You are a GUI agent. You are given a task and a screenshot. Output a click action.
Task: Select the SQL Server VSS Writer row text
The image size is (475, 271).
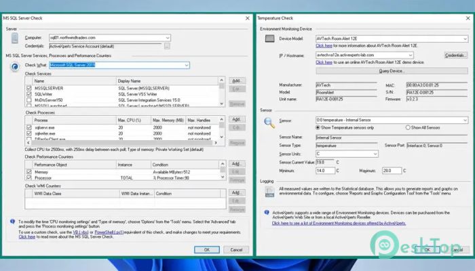pyautogui.click(x=138, y=94)
